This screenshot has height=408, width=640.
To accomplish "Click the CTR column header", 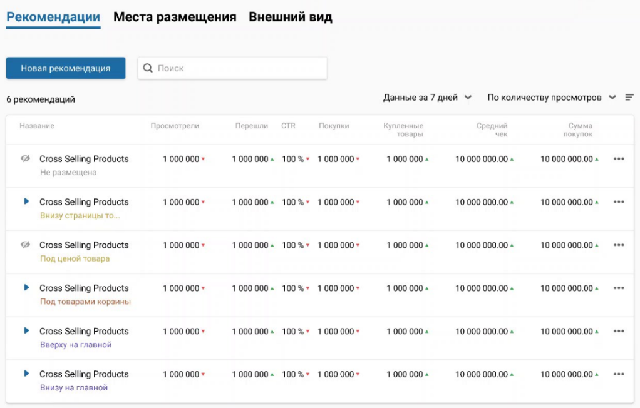I will pos(288,126).
